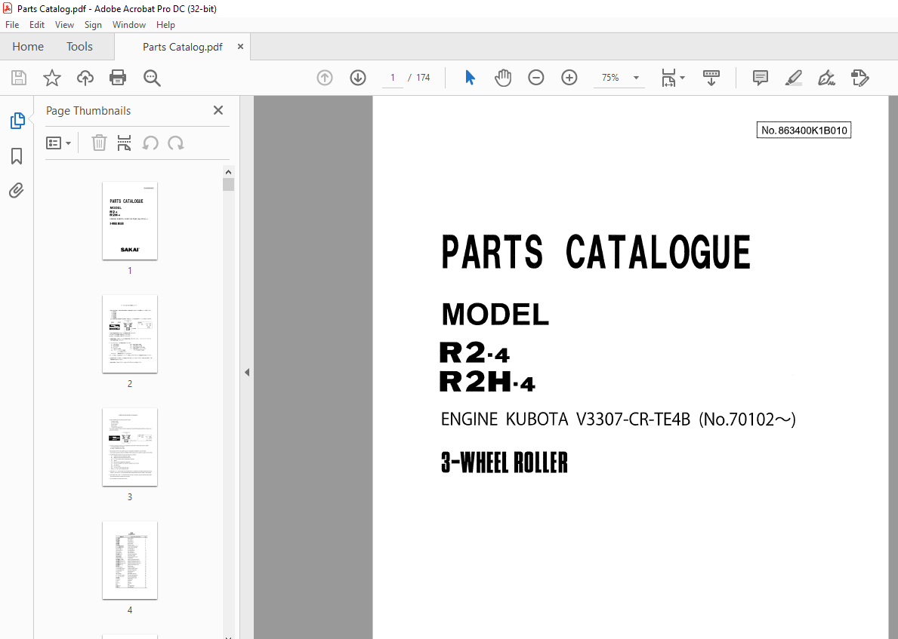The height and width of the screenshot is (639, 898).
Task: Select page 2 thumbnail
Action: coord(130,334)
